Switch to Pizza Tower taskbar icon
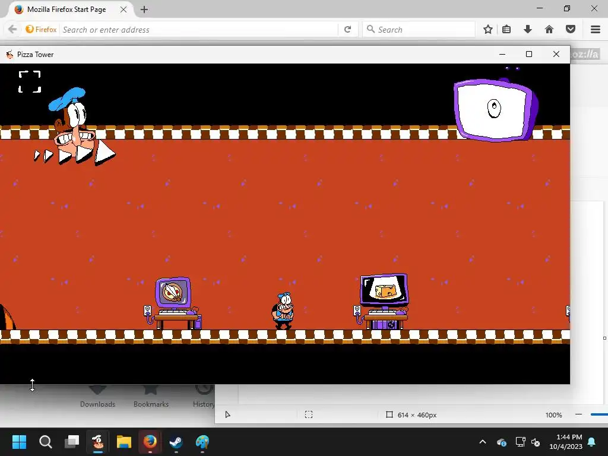The image size is (608, 456). pos(98,442)
